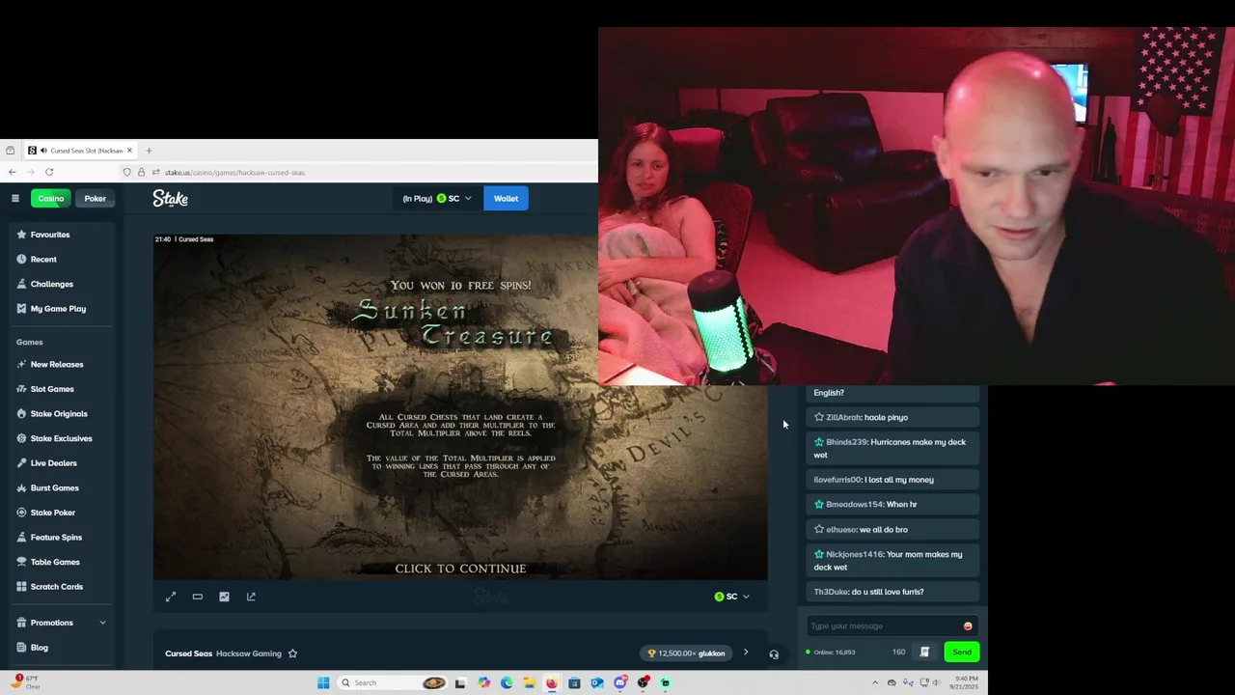Open the live stats chart icon
The width and height of the screenshot is (1235, 695).
point(224,597)
